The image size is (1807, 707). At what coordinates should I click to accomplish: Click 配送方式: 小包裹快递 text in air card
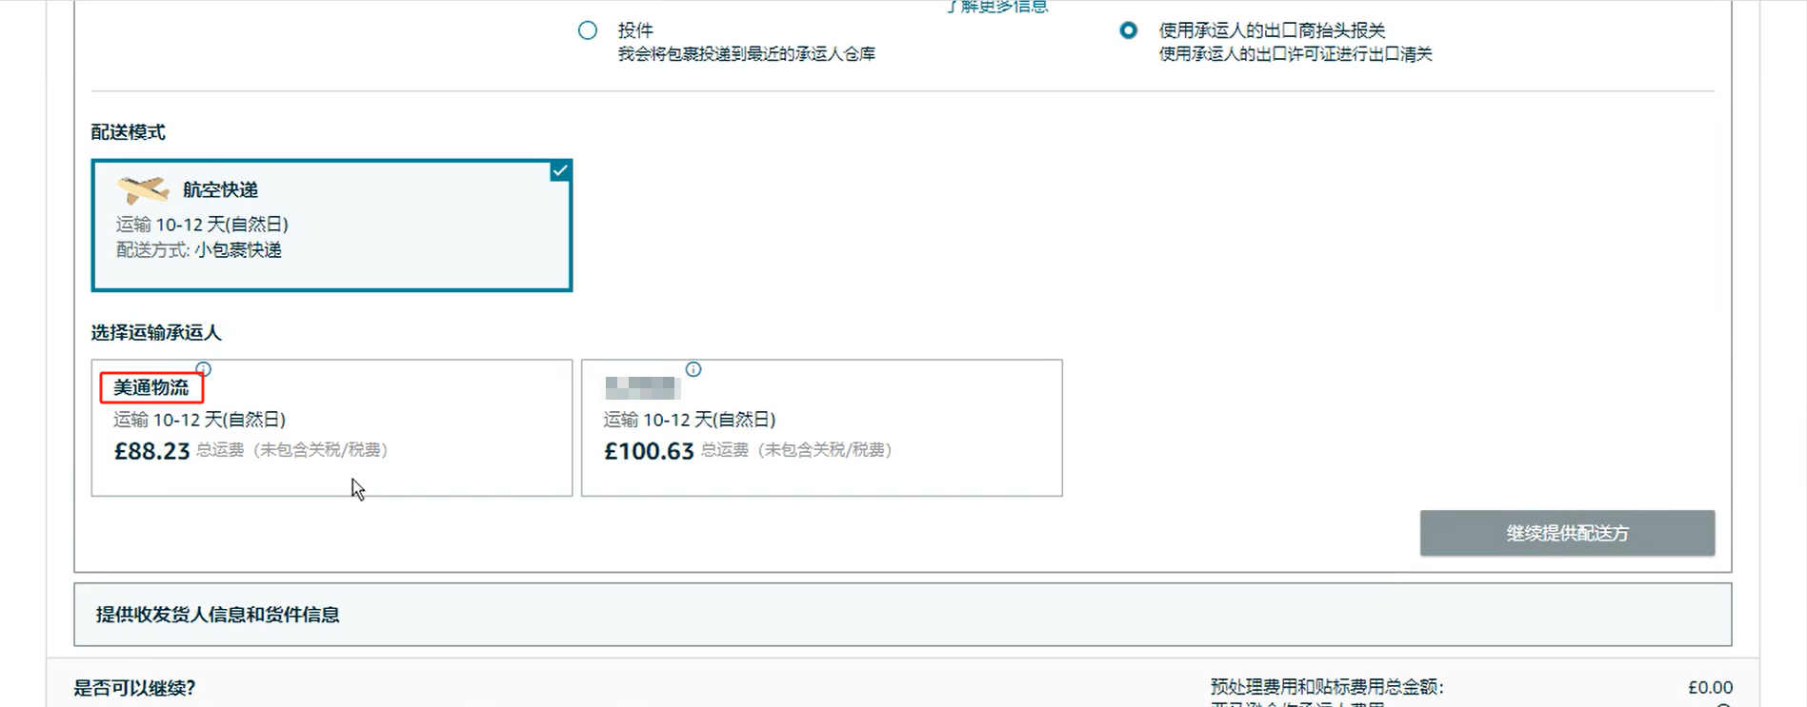pos(199,250)
